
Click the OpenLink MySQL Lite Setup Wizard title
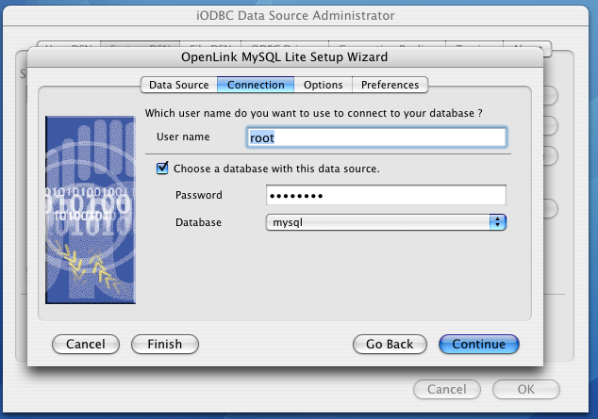click(x=285, y=57)
